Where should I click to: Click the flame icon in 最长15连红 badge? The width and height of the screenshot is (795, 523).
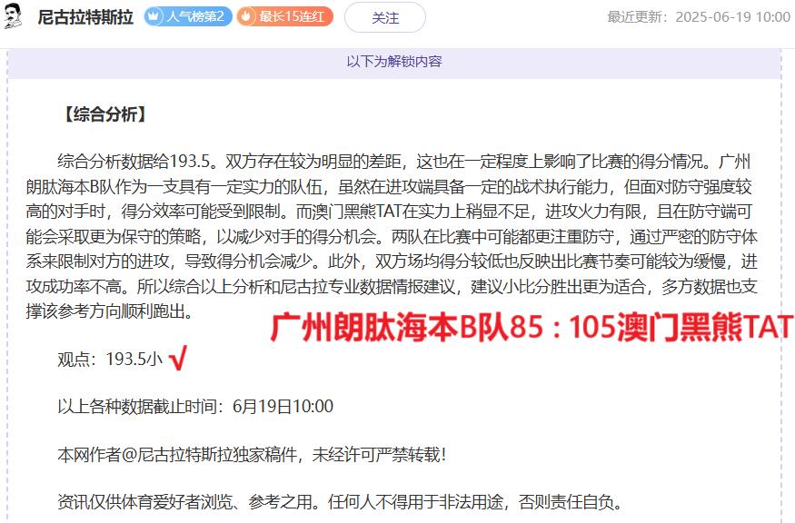click(x=246, y=16)
